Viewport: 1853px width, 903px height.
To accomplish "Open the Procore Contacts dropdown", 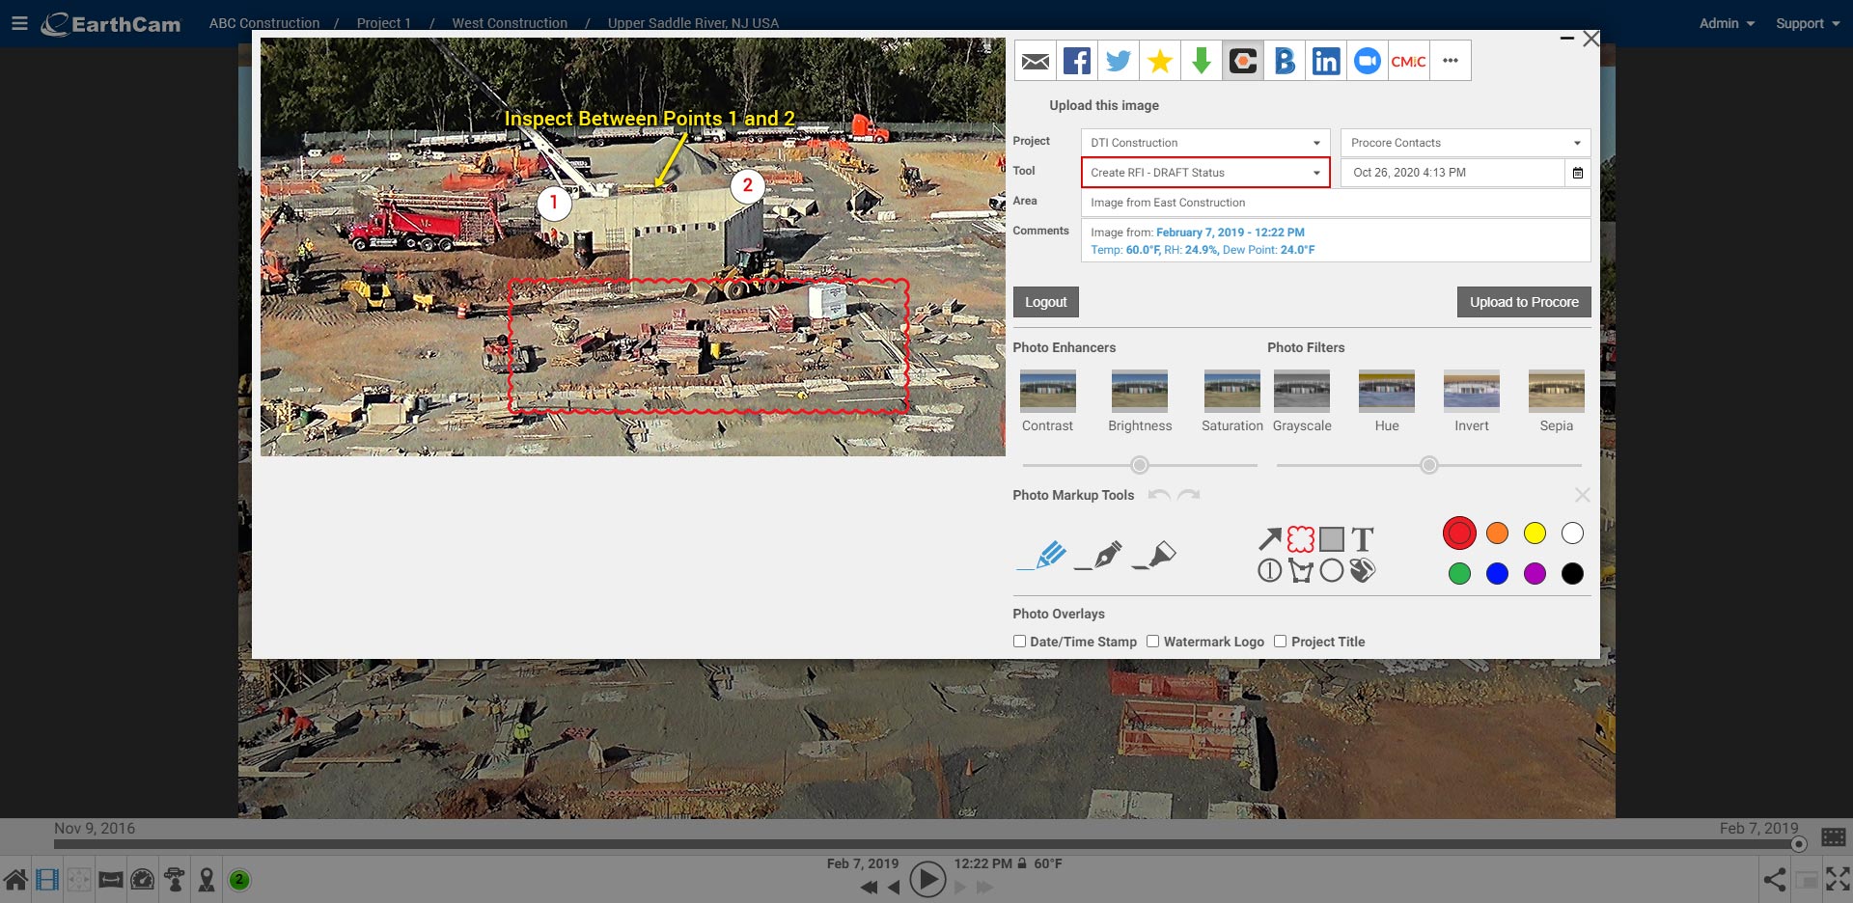I will (1464, 143).
